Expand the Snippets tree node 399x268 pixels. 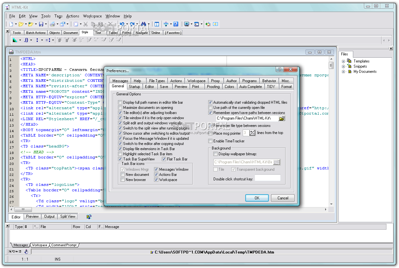click(x=343, y=66)
